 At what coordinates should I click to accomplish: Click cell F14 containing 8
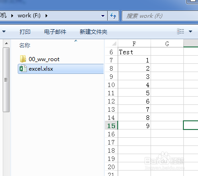(x=134, y=118)
